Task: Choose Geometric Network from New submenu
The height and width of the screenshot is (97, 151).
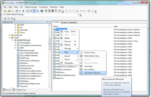Action: click(93, 73)
